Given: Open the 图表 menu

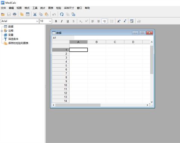Looking at the screenshot, I should (51, 8).
